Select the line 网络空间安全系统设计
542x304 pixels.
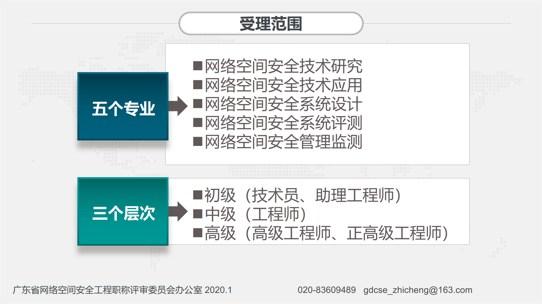(283, 104)
